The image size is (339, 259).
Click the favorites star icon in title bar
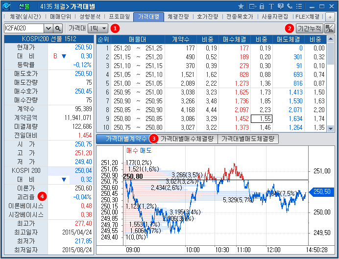[241, 6]
